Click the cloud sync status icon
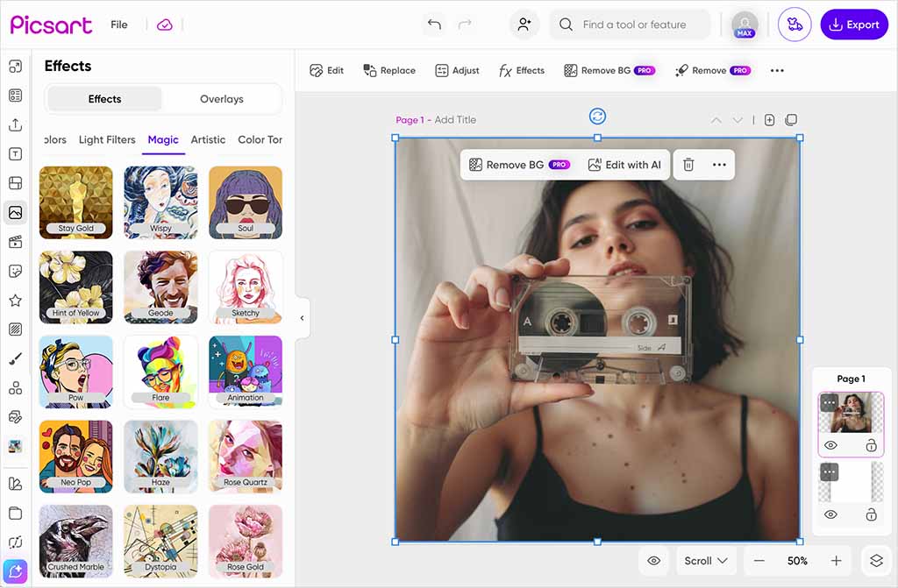The height and width of the screenshot is (588, 898). (165, 25)
